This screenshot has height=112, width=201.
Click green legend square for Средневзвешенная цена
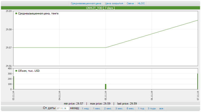point(16,13)
